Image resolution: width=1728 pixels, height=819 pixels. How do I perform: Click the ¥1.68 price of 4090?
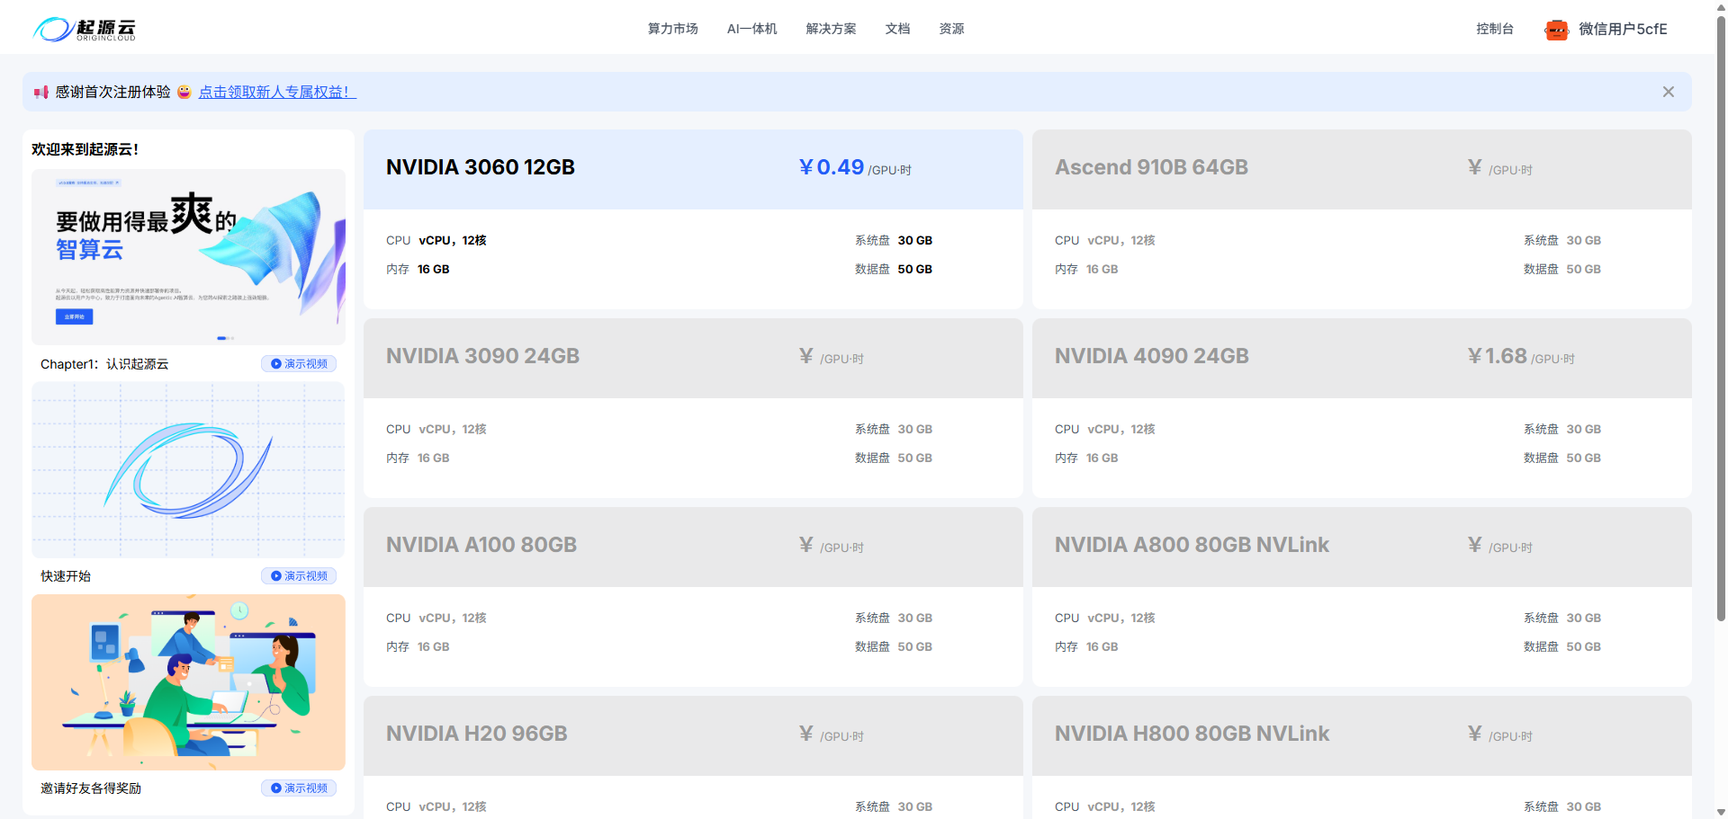coord(1498,356)
